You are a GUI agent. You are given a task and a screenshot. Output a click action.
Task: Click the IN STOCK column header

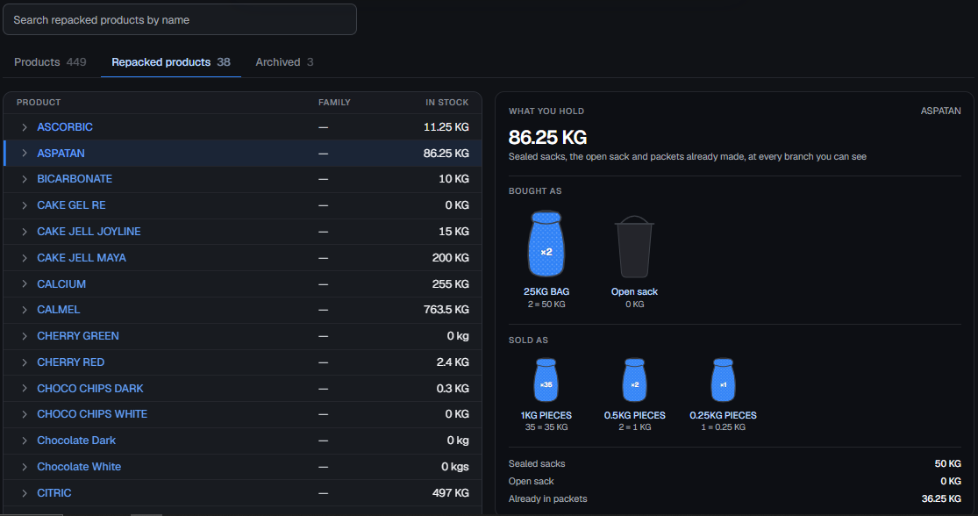446,103
